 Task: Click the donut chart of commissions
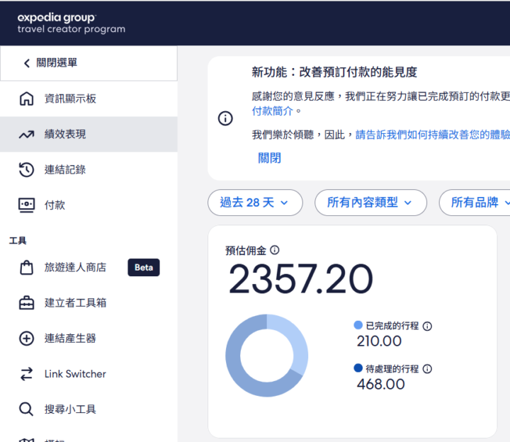[x=267, y=356]
